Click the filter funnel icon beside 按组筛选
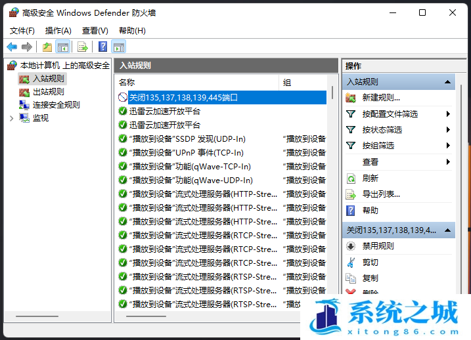Image resolution: width=471 pixels, height=340 pixels. click(x=351, y=146)
